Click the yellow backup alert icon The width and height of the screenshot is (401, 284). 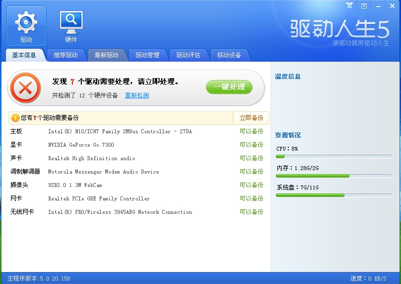pyautogui.click(x=15, y=118)
